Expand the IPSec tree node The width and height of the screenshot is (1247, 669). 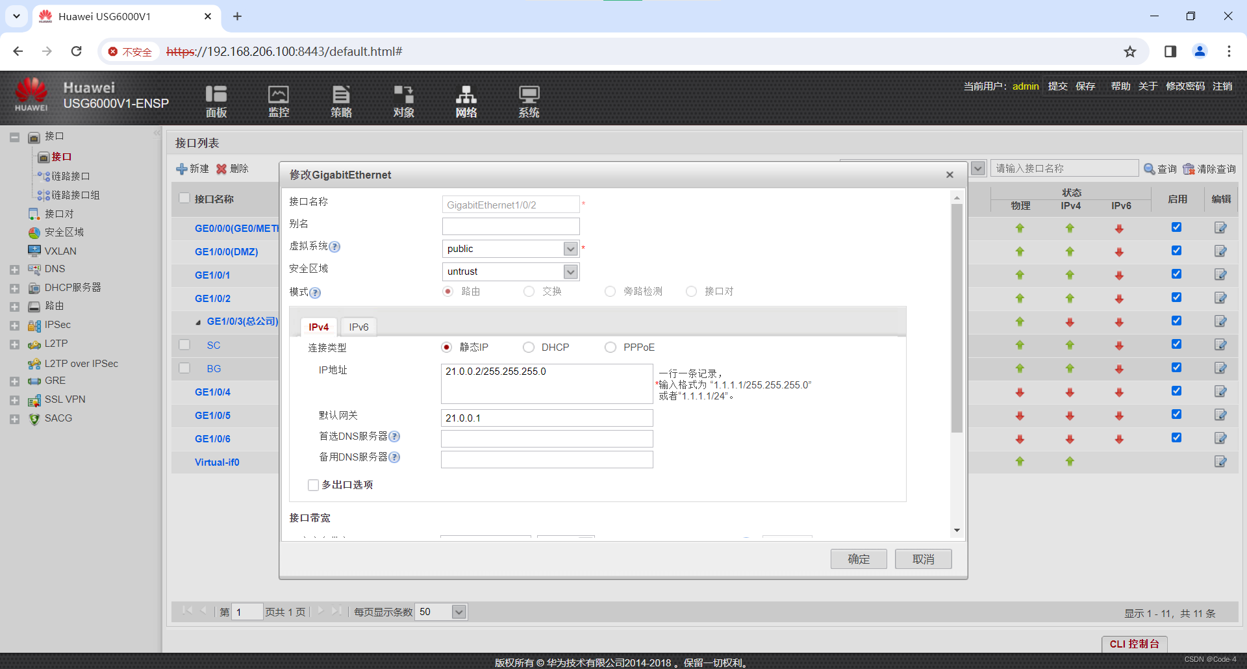coord(14,325)
